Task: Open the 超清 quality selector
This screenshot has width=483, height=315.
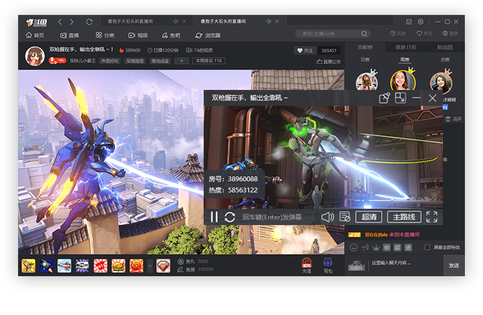Action: [369, 217]
